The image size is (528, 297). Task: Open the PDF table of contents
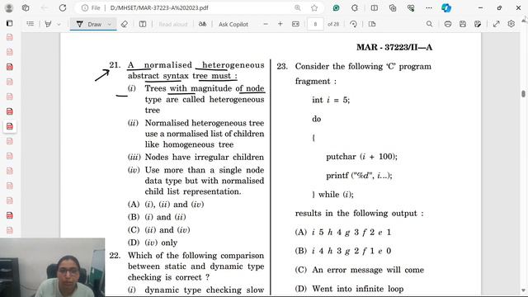click(31, 24)
